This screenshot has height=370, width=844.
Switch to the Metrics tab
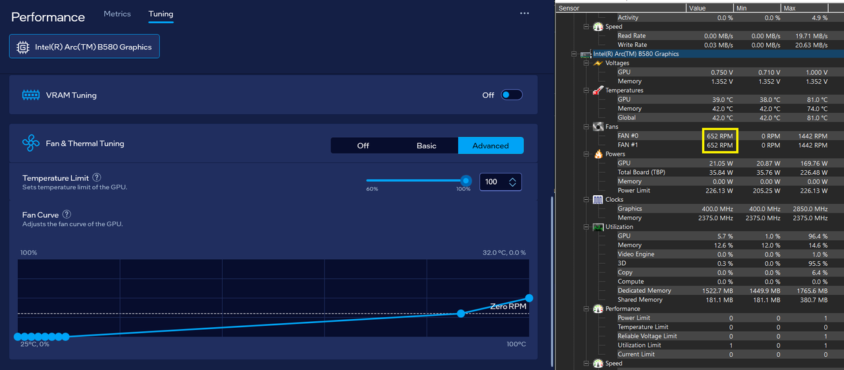tap(117, 14)
